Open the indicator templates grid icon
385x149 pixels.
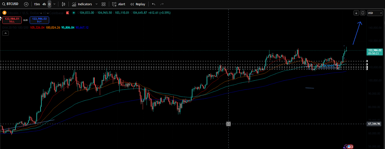[103, 4]
